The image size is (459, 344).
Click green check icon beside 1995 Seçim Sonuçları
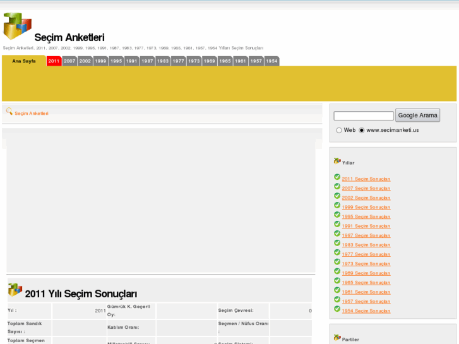(337, 215)
